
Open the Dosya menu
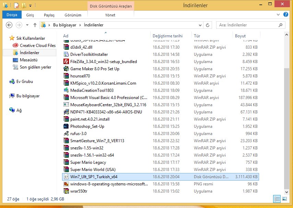[x=12, y=15]
